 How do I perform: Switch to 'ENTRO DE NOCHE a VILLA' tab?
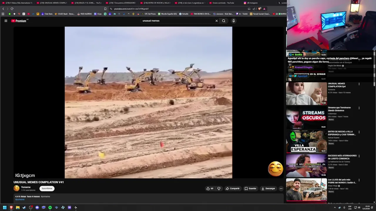pos(155,3)
